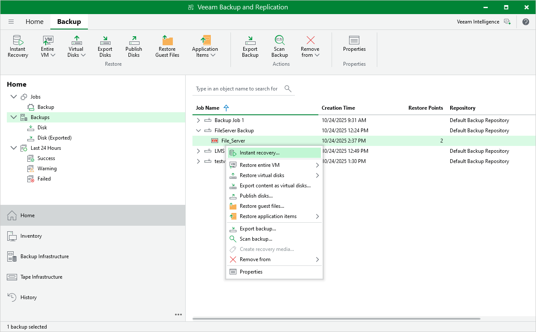Sort by the Repository column header

click(x=463, y=108)
